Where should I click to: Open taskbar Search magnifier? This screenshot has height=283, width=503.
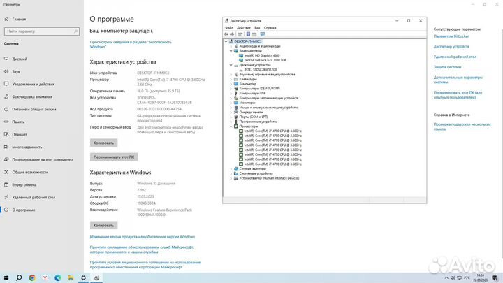pos(19,278)
